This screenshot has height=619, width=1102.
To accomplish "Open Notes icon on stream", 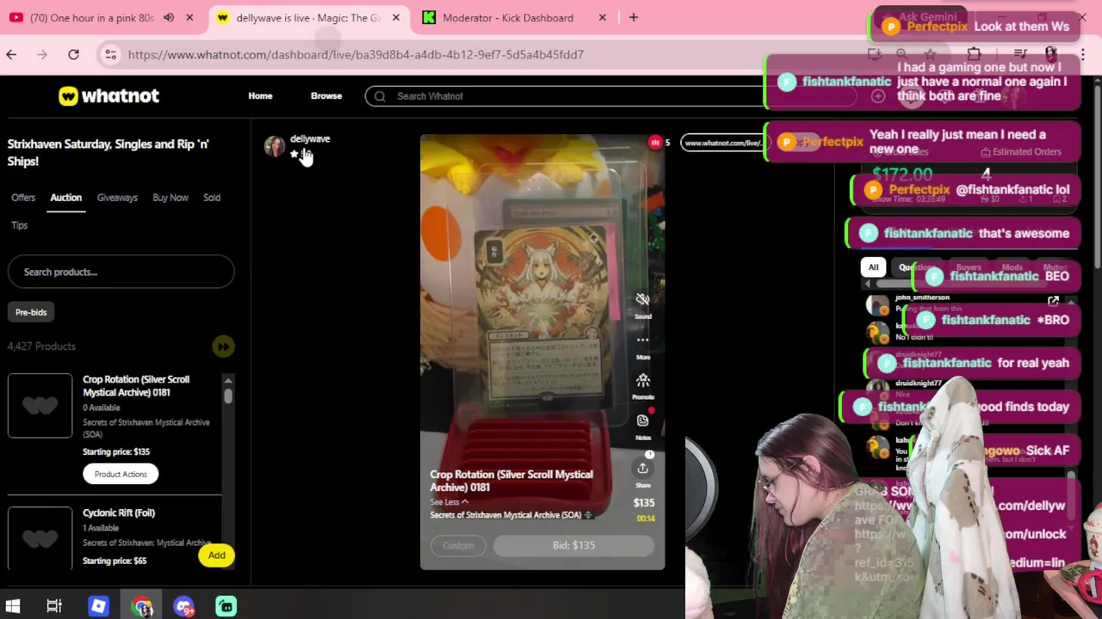I will click(x=642, y=421).
